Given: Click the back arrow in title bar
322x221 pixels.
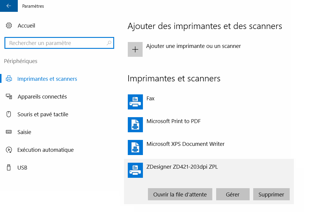Looking at the screenshot, I should 9,6.
